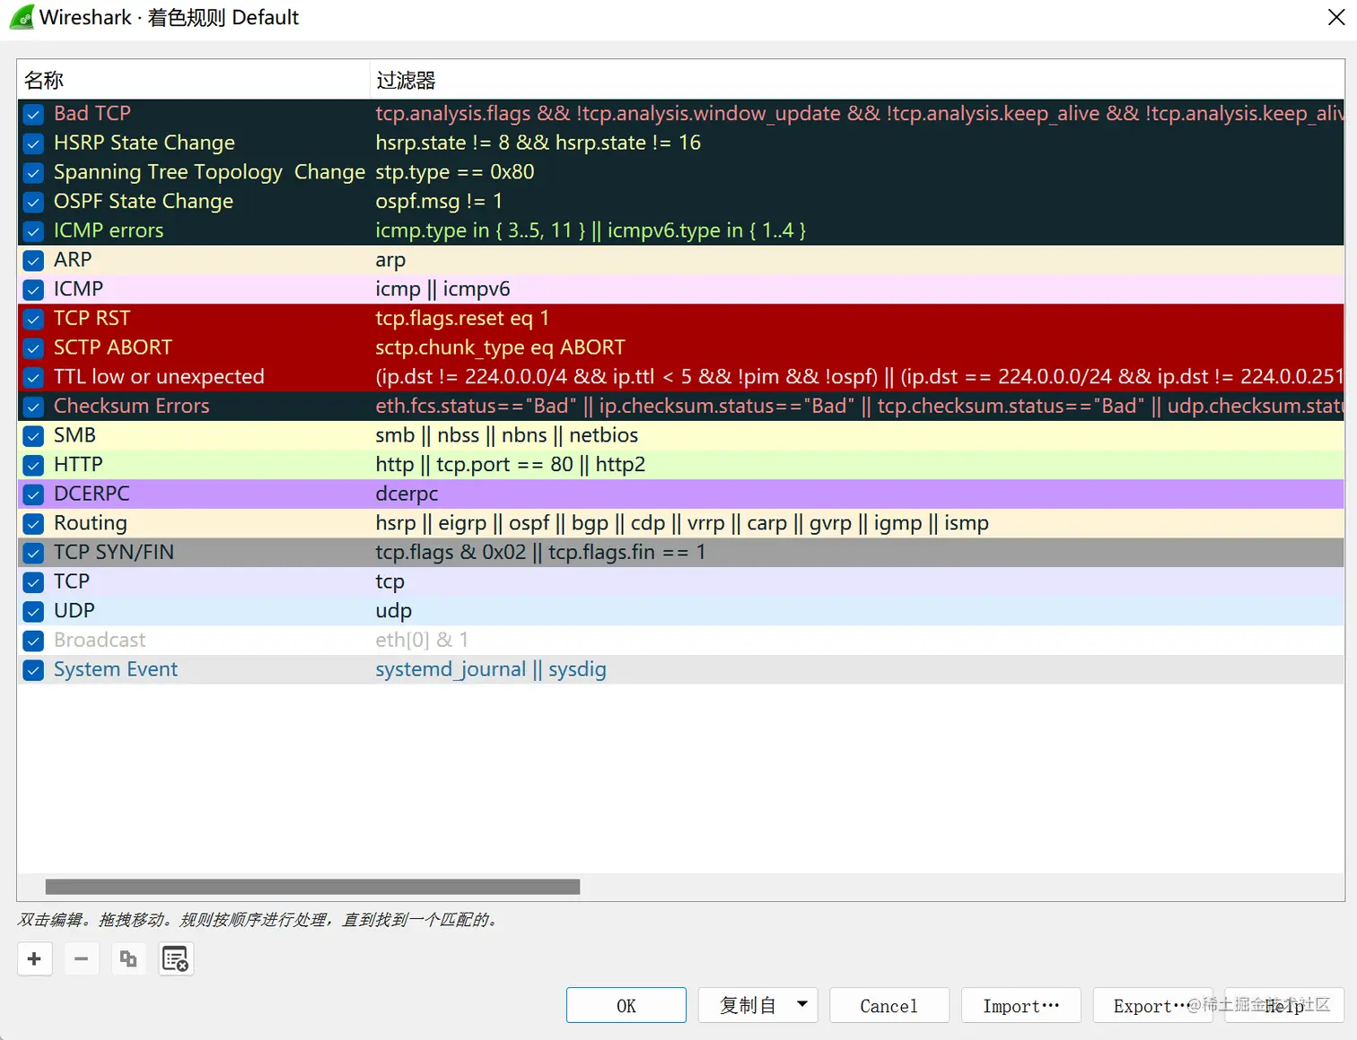Select the Broadcast rule name

click(100, 640)
